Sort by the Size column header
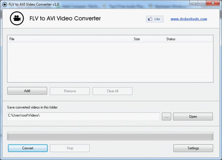222x160 pixels. pyautogui.click(x=148, y=39)
